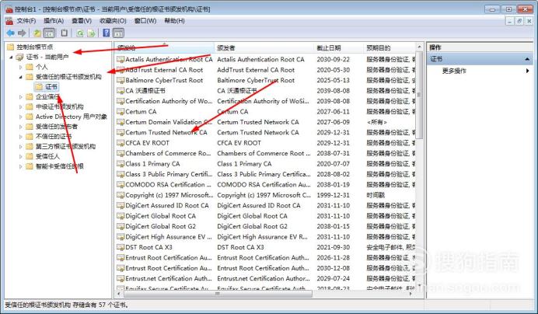Click the Forward arrow toolbar icon
538x314 pixels.
click(x=22, y=33)
